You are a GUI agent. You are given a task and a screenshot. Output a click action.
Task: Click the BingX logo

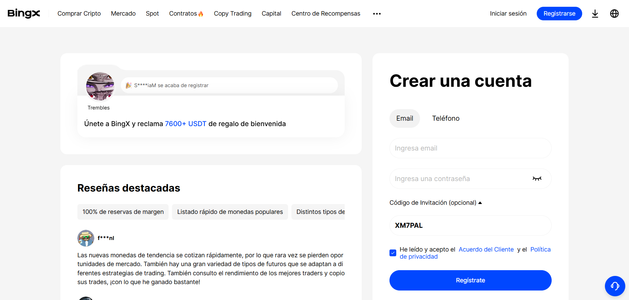(24, 14)
